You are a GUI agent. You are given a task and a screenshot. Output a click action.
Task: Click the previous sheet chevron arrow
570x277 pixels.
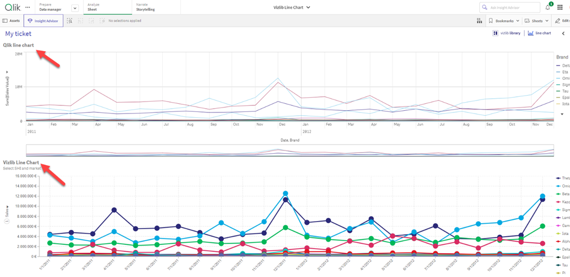click(563, 34)
